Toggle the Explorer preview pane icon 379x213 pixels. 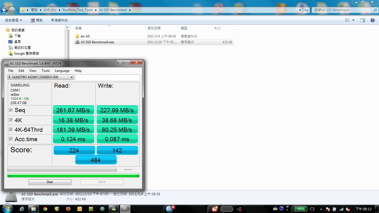(x=362, y=20)
